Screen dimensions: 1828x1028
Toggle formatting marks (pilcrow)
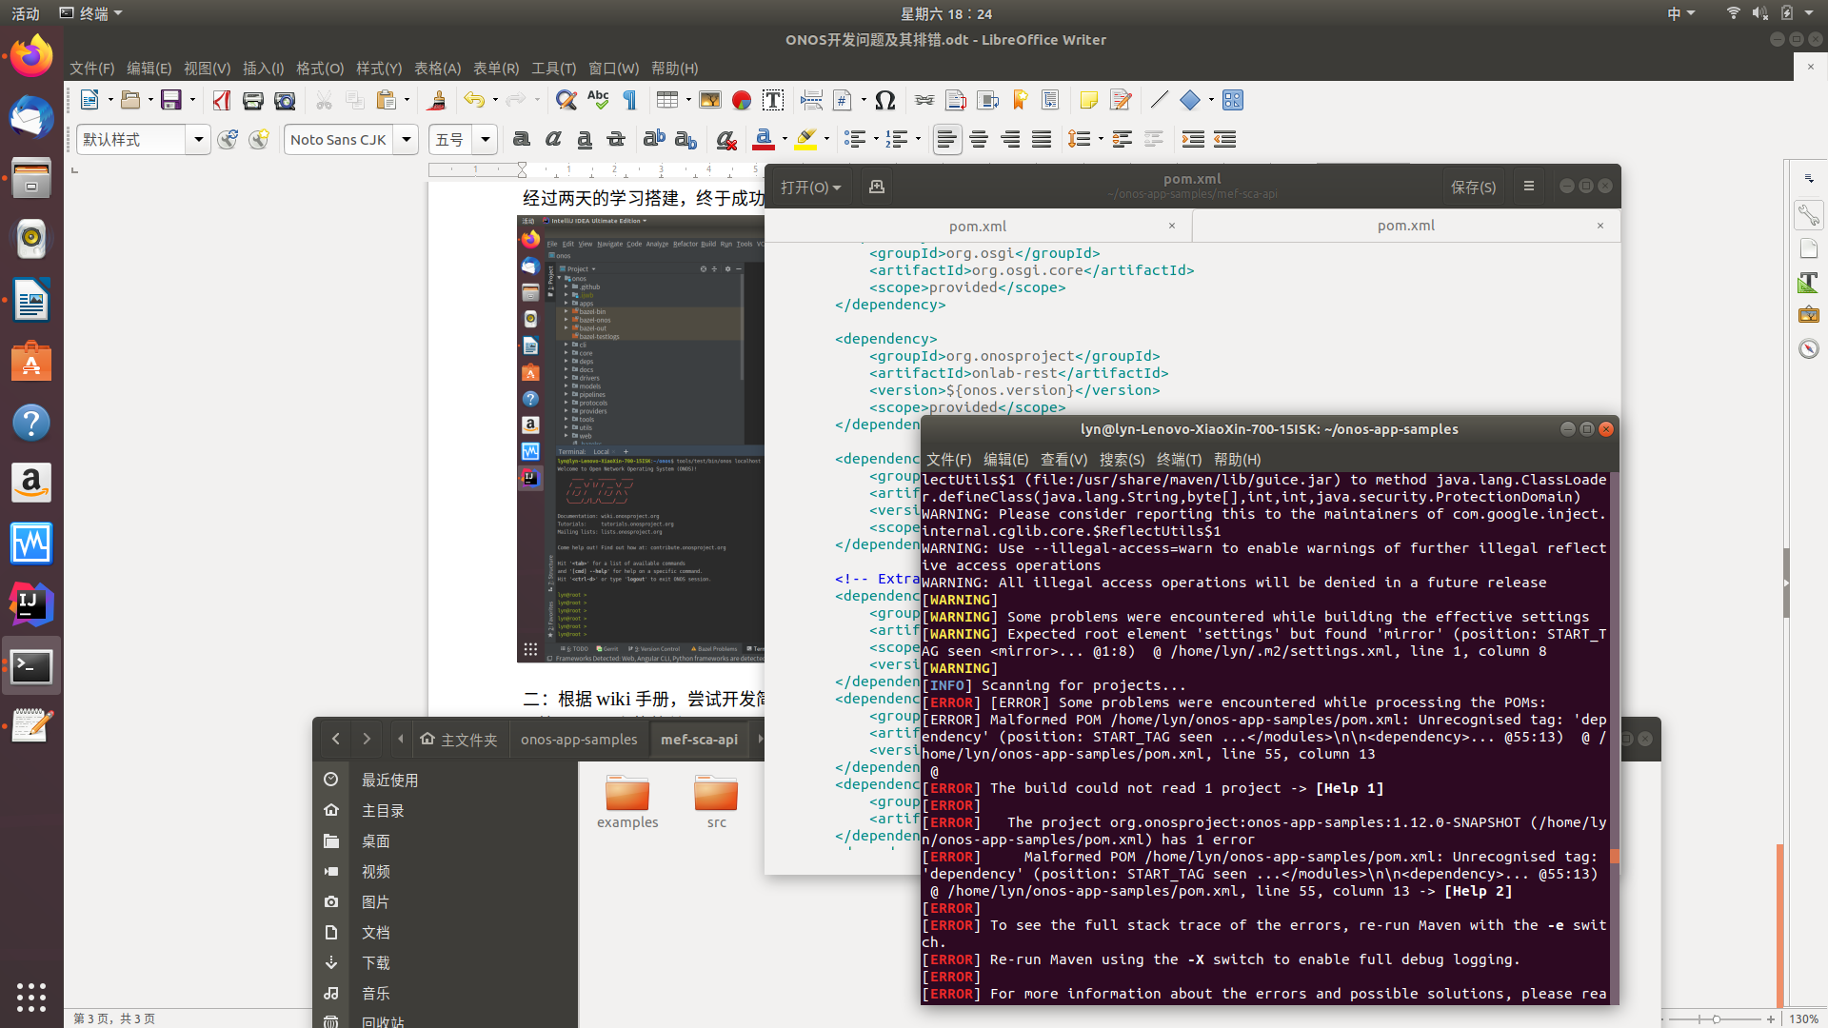629,100
